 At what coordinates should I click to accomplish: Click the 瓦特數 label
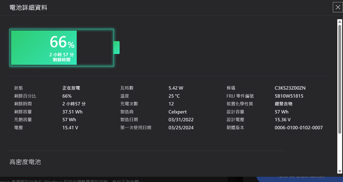click(x=127, y=88)
